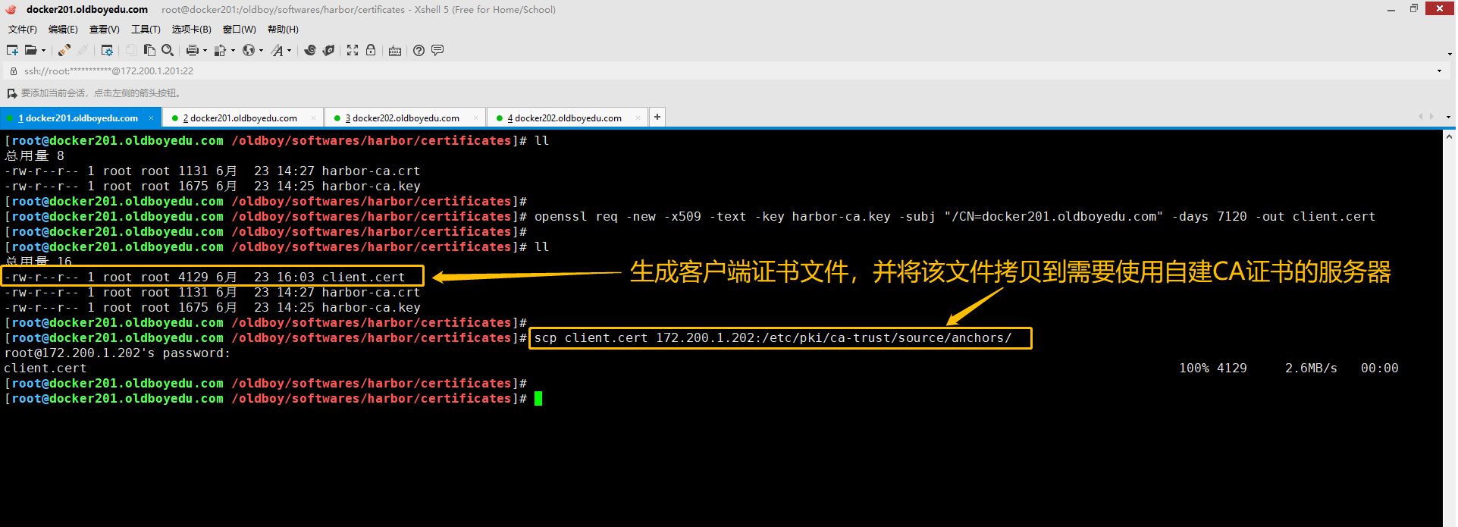1458x527 pixels.
Task: Expand the Encoding globe dropdown arrow
Action: 261,51
